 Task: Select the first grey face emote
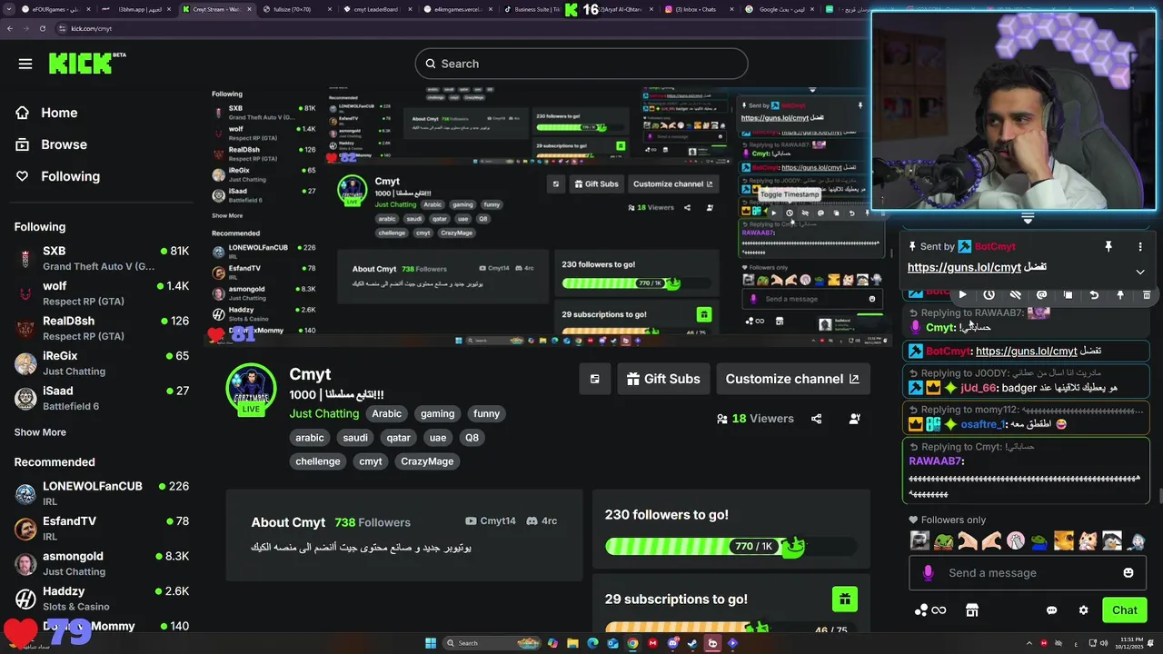pyautogui.click(x=919, y=541)
